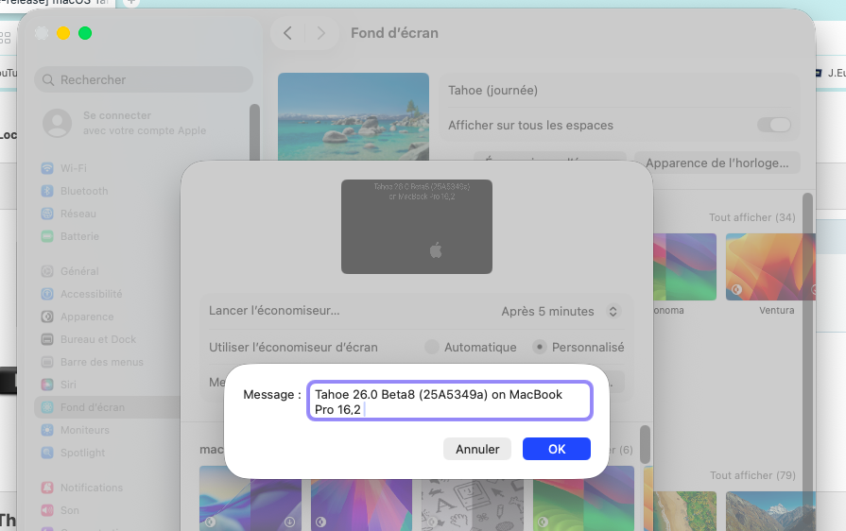Select the Personnalisé radio option
This screenshot has width=846, height=531.
point(540,347)
